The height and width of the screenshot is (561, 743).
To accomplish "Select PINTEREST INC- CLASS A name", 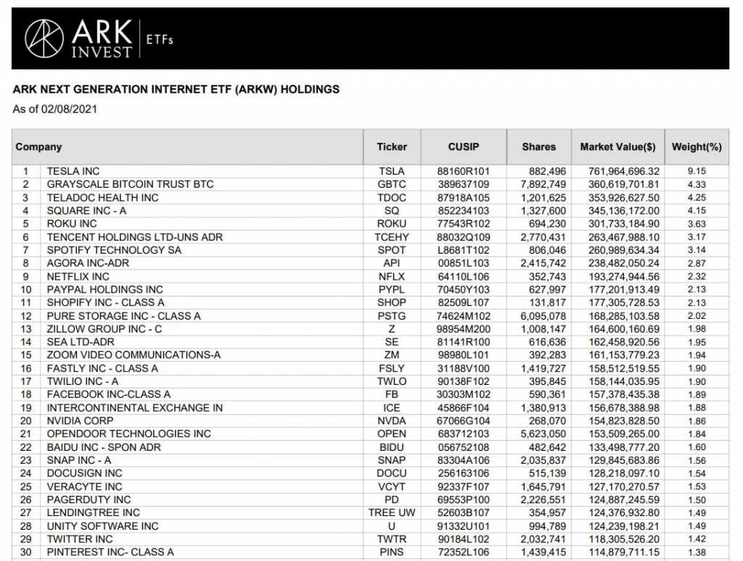I will [x=110, y=552].
